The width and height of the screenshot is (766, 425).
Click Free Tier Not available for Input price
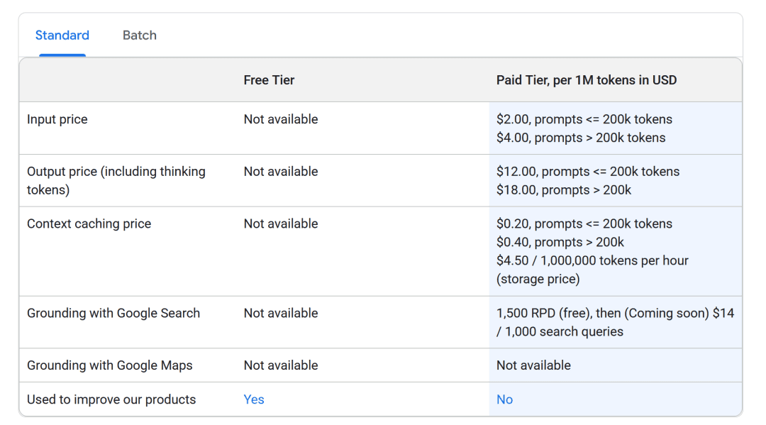point(281,119)
